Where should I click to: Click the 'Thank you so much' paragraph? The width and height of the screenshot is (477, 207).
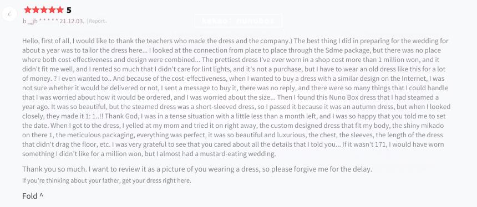pos(197,169)
